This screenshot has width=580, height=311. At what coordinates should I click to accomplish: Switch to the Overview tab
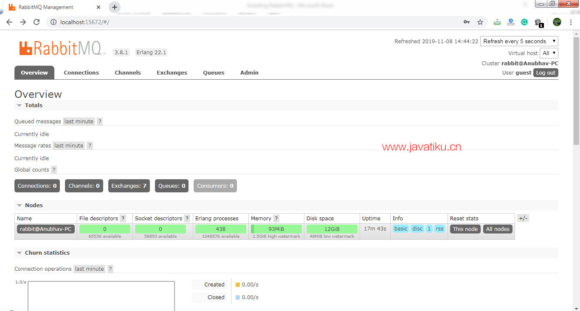(x=34, y=72)
